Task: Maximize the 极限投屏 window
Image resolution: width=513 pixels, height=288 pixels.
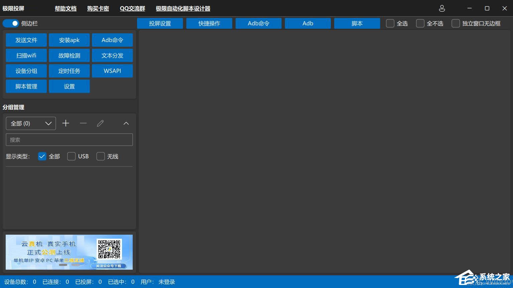Action: pyautogui.click(x=487, y=8)
